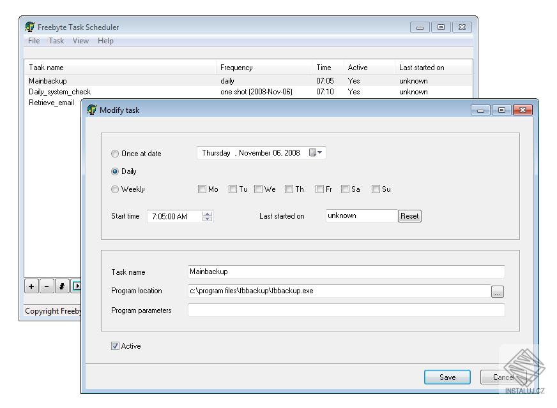Open the calendar date picker icon
Screen dimensions: 557x408
pos(311,153)
